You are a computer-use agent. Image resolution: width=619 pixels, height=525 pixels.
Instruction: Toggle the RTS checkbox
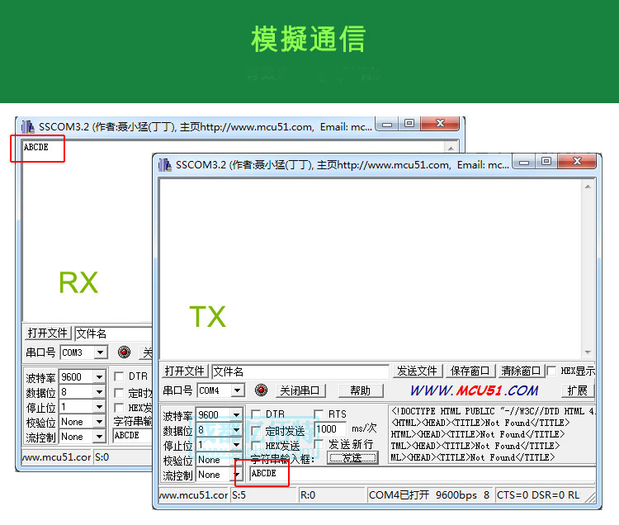point(319,414)
